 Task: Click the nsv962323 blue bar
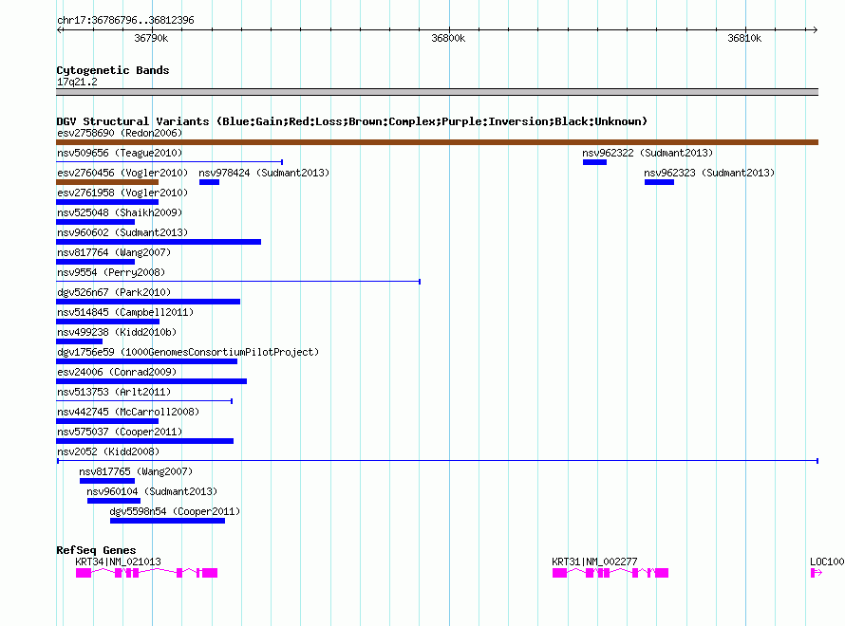point(659,182)
